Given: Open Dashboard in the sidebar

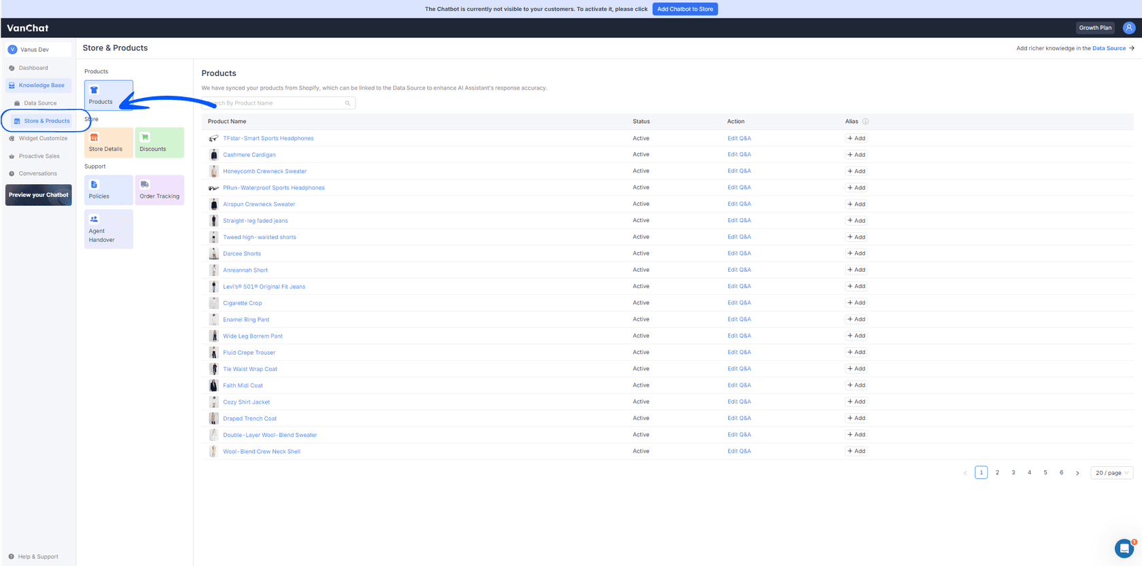Looking at the screenshot, I should point(33,68).
